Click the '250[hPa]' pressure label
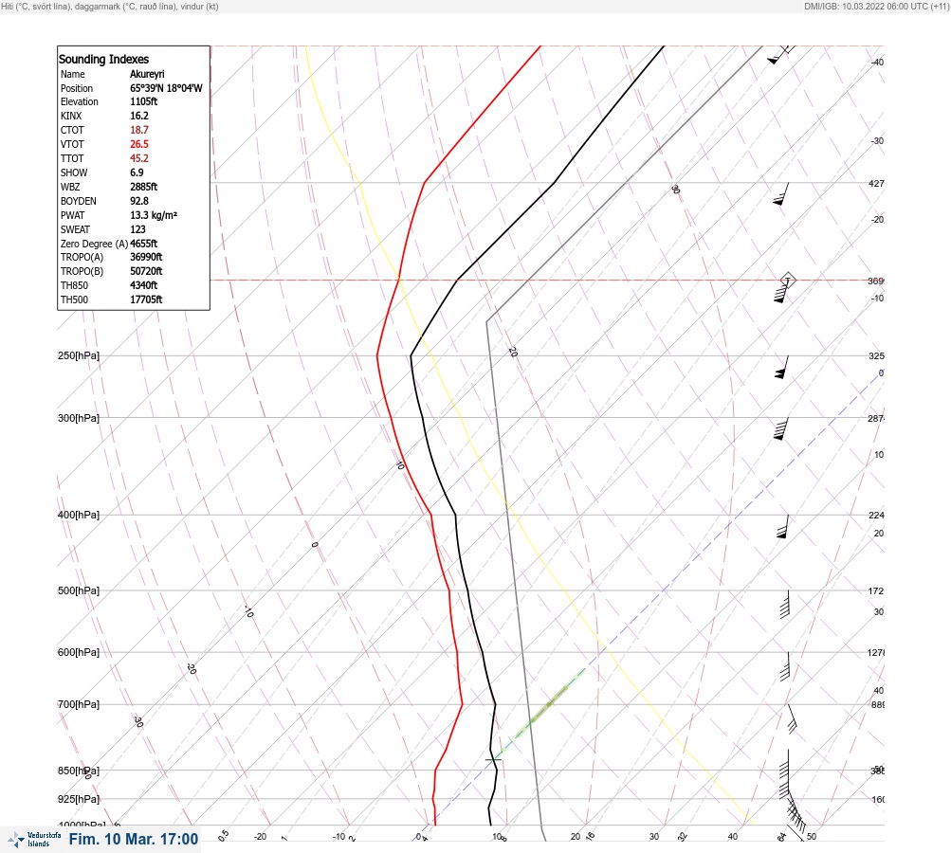 (79, 355)
